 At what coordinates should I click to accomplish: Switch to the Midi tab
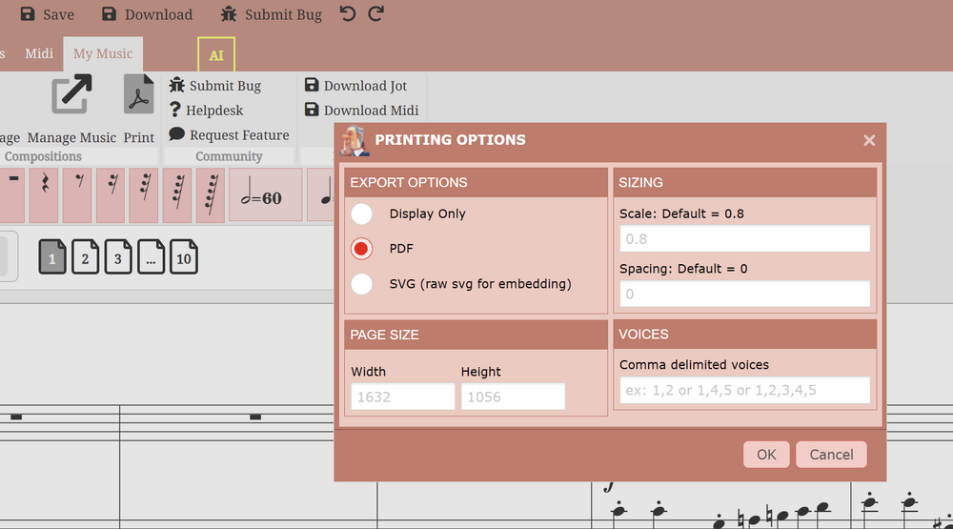pos(39,53)
